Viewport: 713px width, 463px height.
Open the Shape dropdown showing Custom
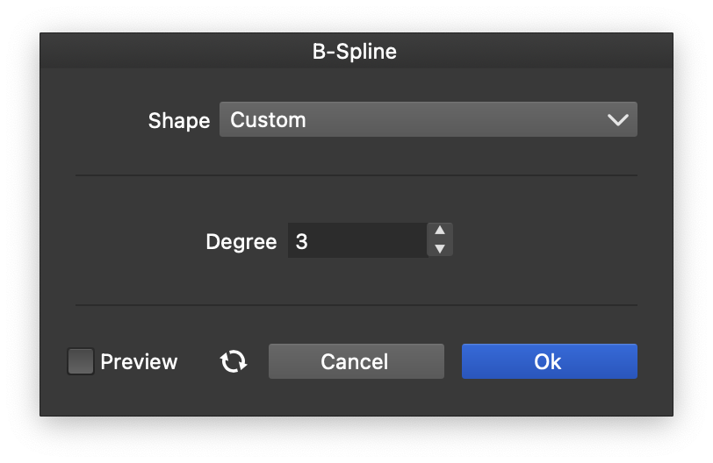point(428,120)
